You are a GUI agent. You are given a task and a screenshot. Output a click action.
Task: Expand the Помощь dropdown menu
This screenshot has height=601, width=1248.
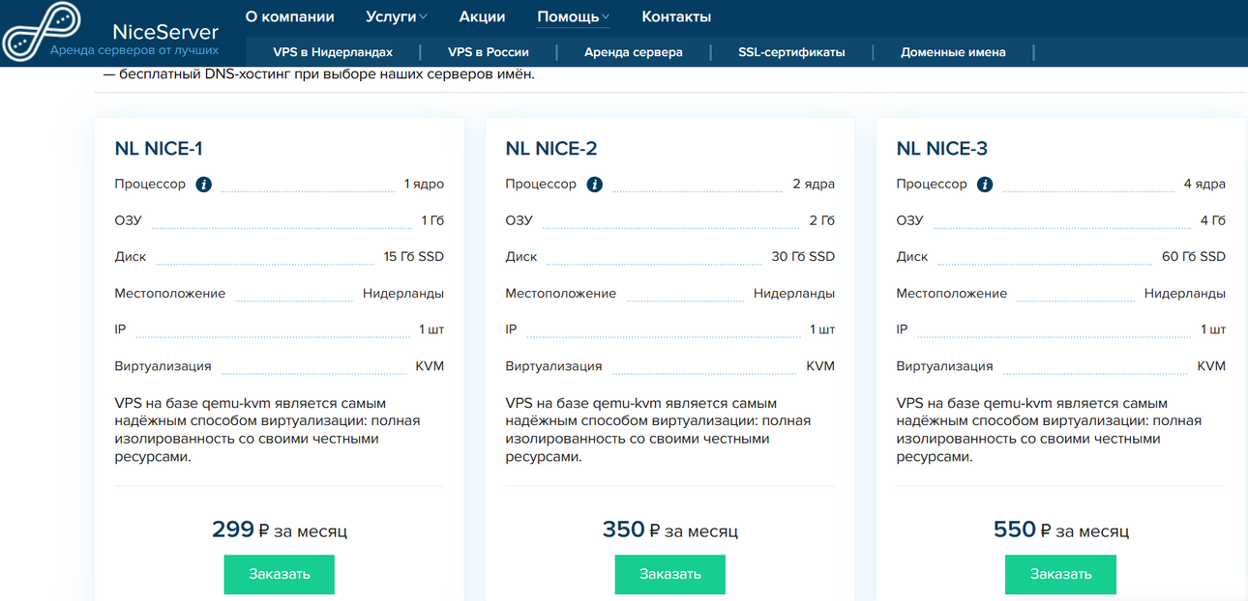(574, 16)
